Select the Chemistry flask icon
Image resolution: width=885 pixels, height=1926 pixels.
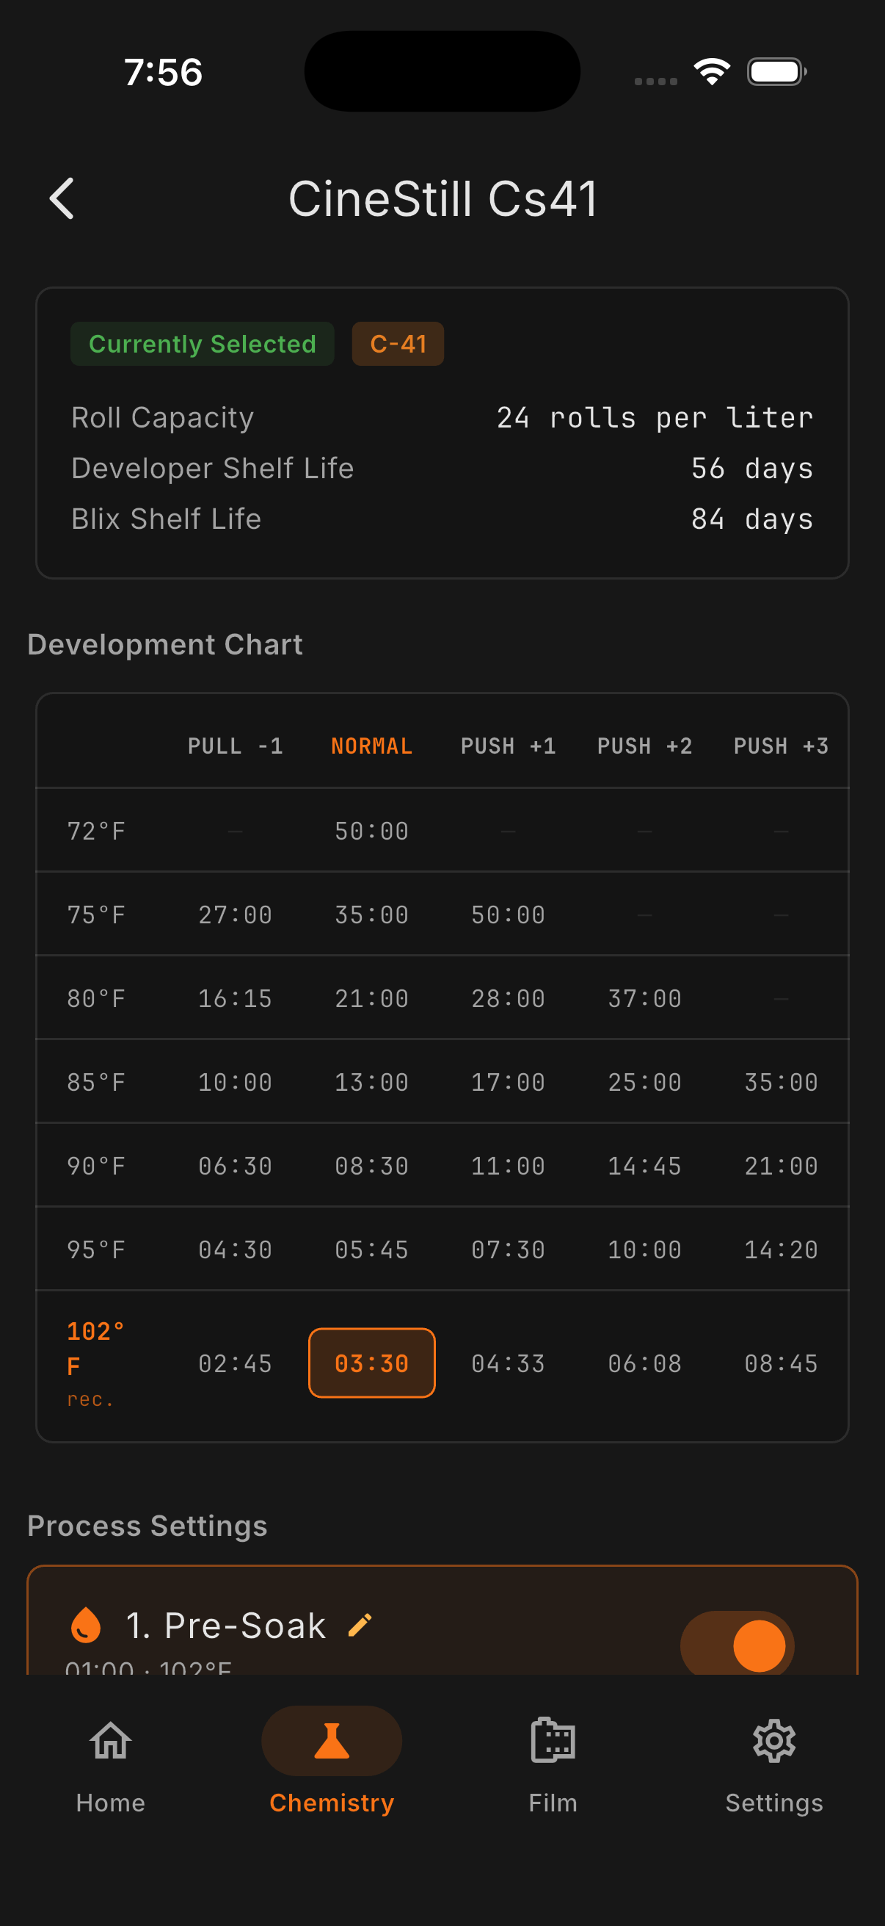pos(332,1742)
